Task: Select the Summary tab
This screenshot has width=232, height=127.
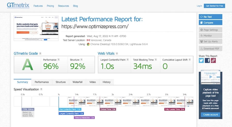Action: 22,82
